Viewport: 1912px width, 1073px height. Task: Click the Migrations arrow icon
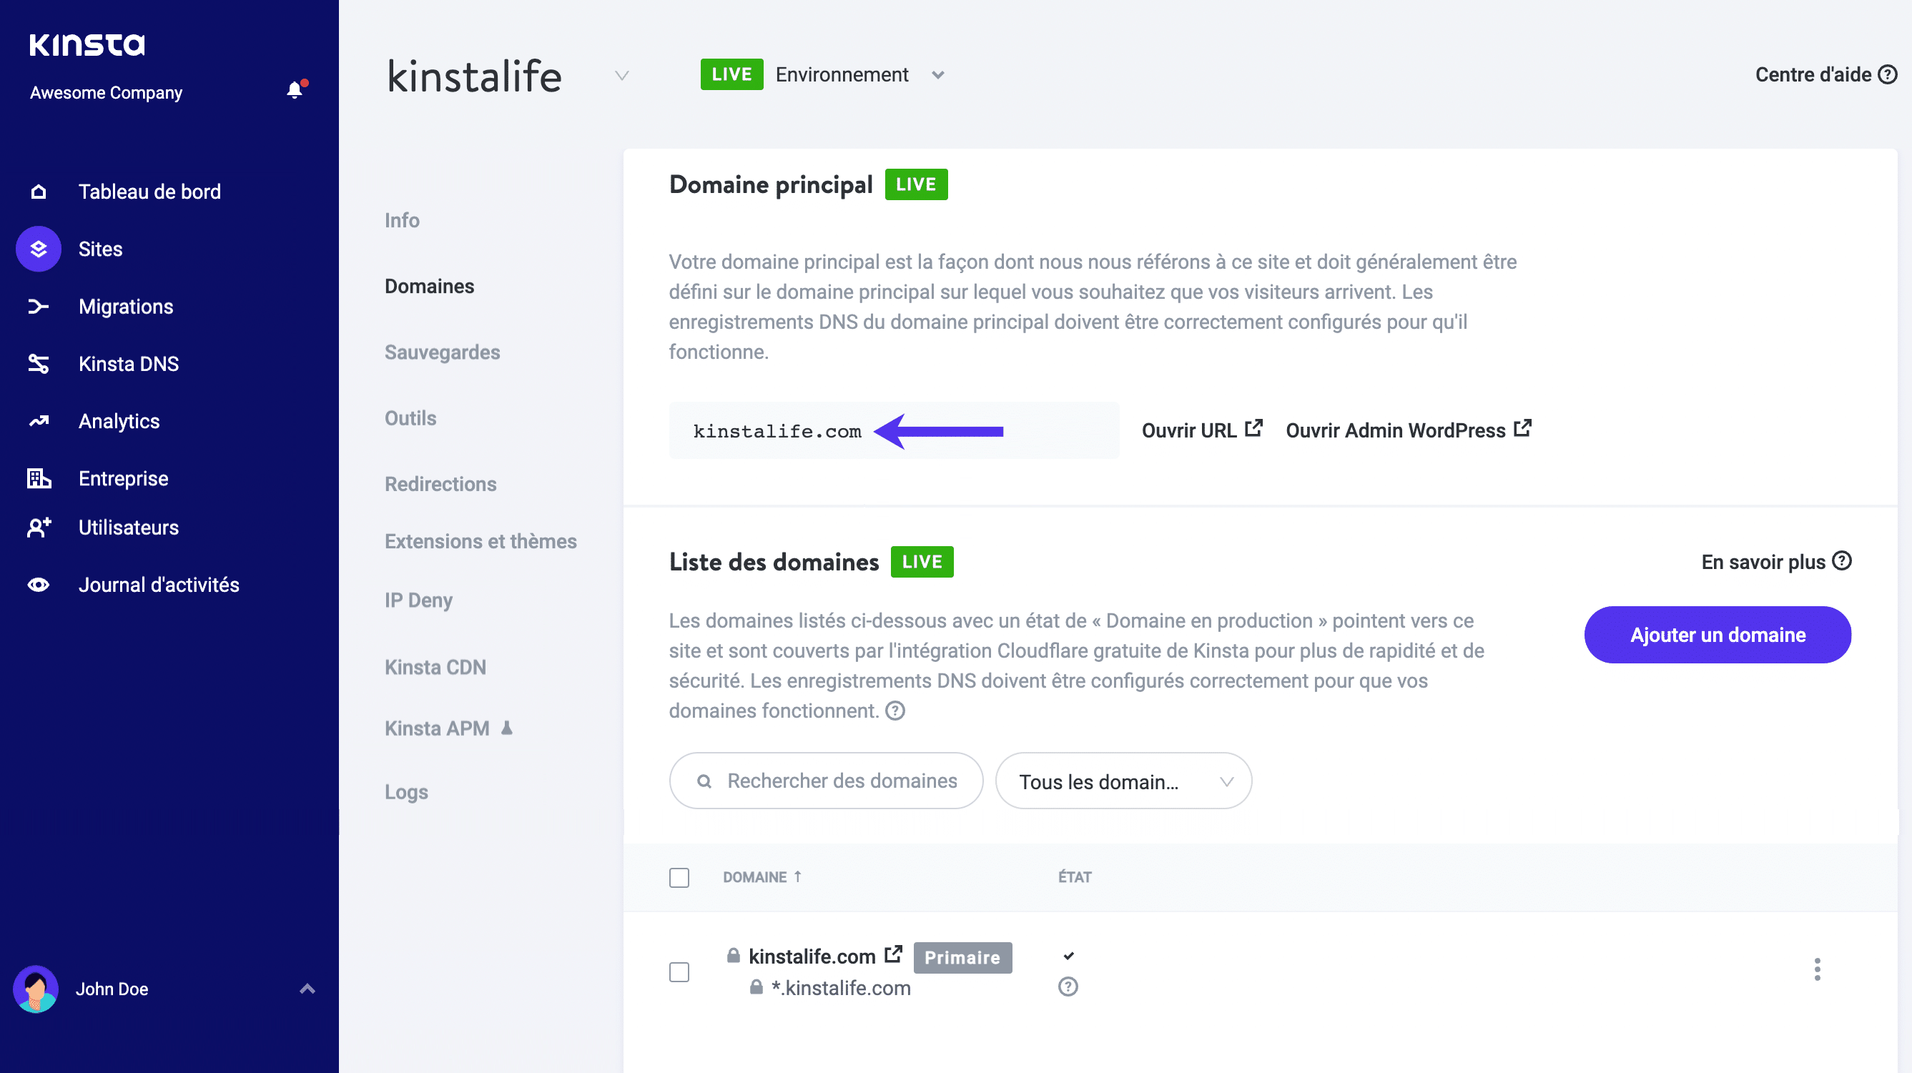click(x=39, y=307)
